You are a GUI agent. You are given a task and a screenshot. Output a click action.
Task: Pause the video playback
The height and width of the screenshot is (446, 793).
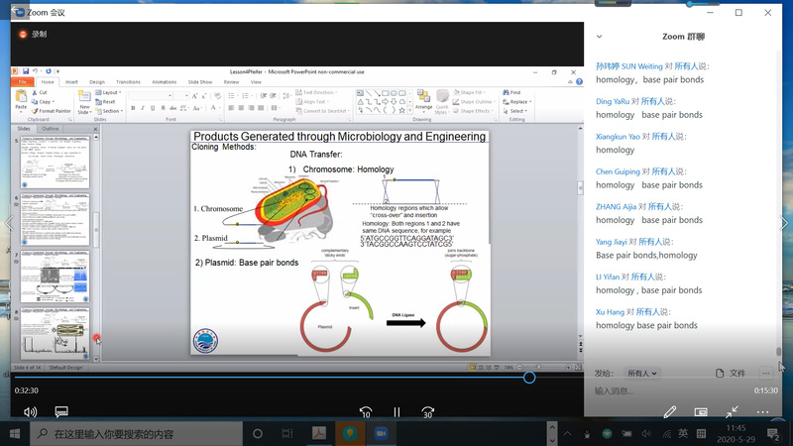396,412
